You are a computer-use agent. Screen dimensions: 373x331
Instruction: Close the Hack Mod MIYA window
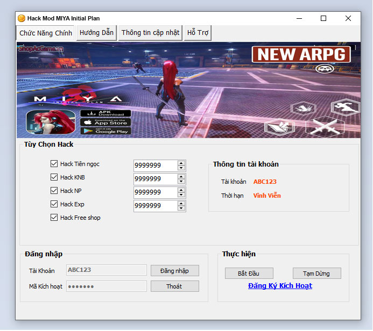click(x=348, y=18)
